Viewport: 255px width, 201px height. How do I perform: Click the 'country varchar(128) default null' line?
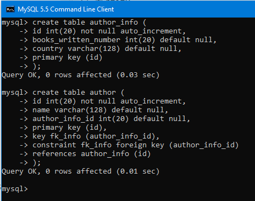pos(107,49)
